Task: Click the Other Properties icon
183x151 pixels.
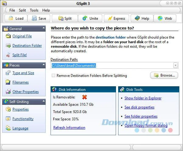Action: (8, 91)
